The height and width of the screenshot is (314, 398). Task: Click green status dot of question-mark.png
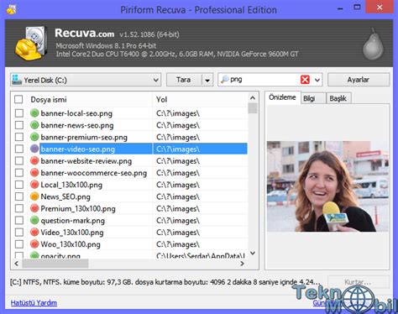point(34,220)
